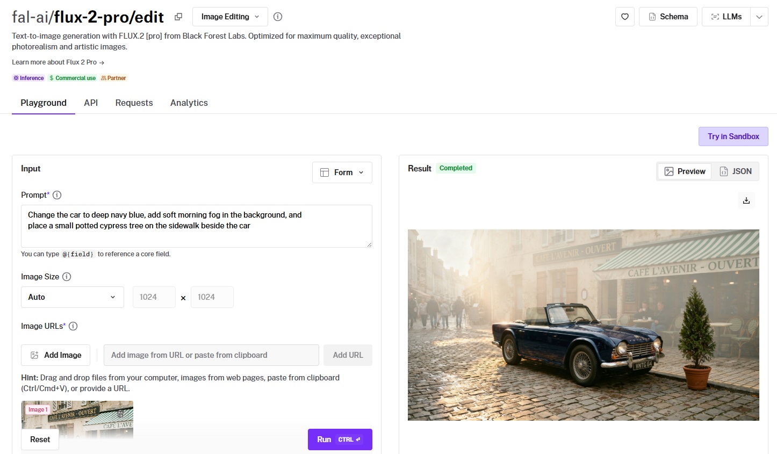Screen dimensions: 777x454
Task: Run the image edit request
Action: [x=340, y=439]
